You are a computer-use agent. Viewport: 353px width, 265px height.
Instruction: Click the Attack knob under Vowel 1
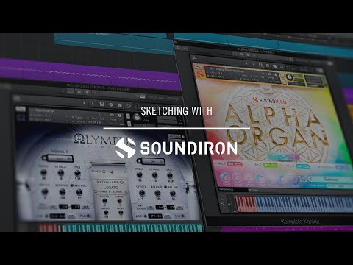coord(60,173)
